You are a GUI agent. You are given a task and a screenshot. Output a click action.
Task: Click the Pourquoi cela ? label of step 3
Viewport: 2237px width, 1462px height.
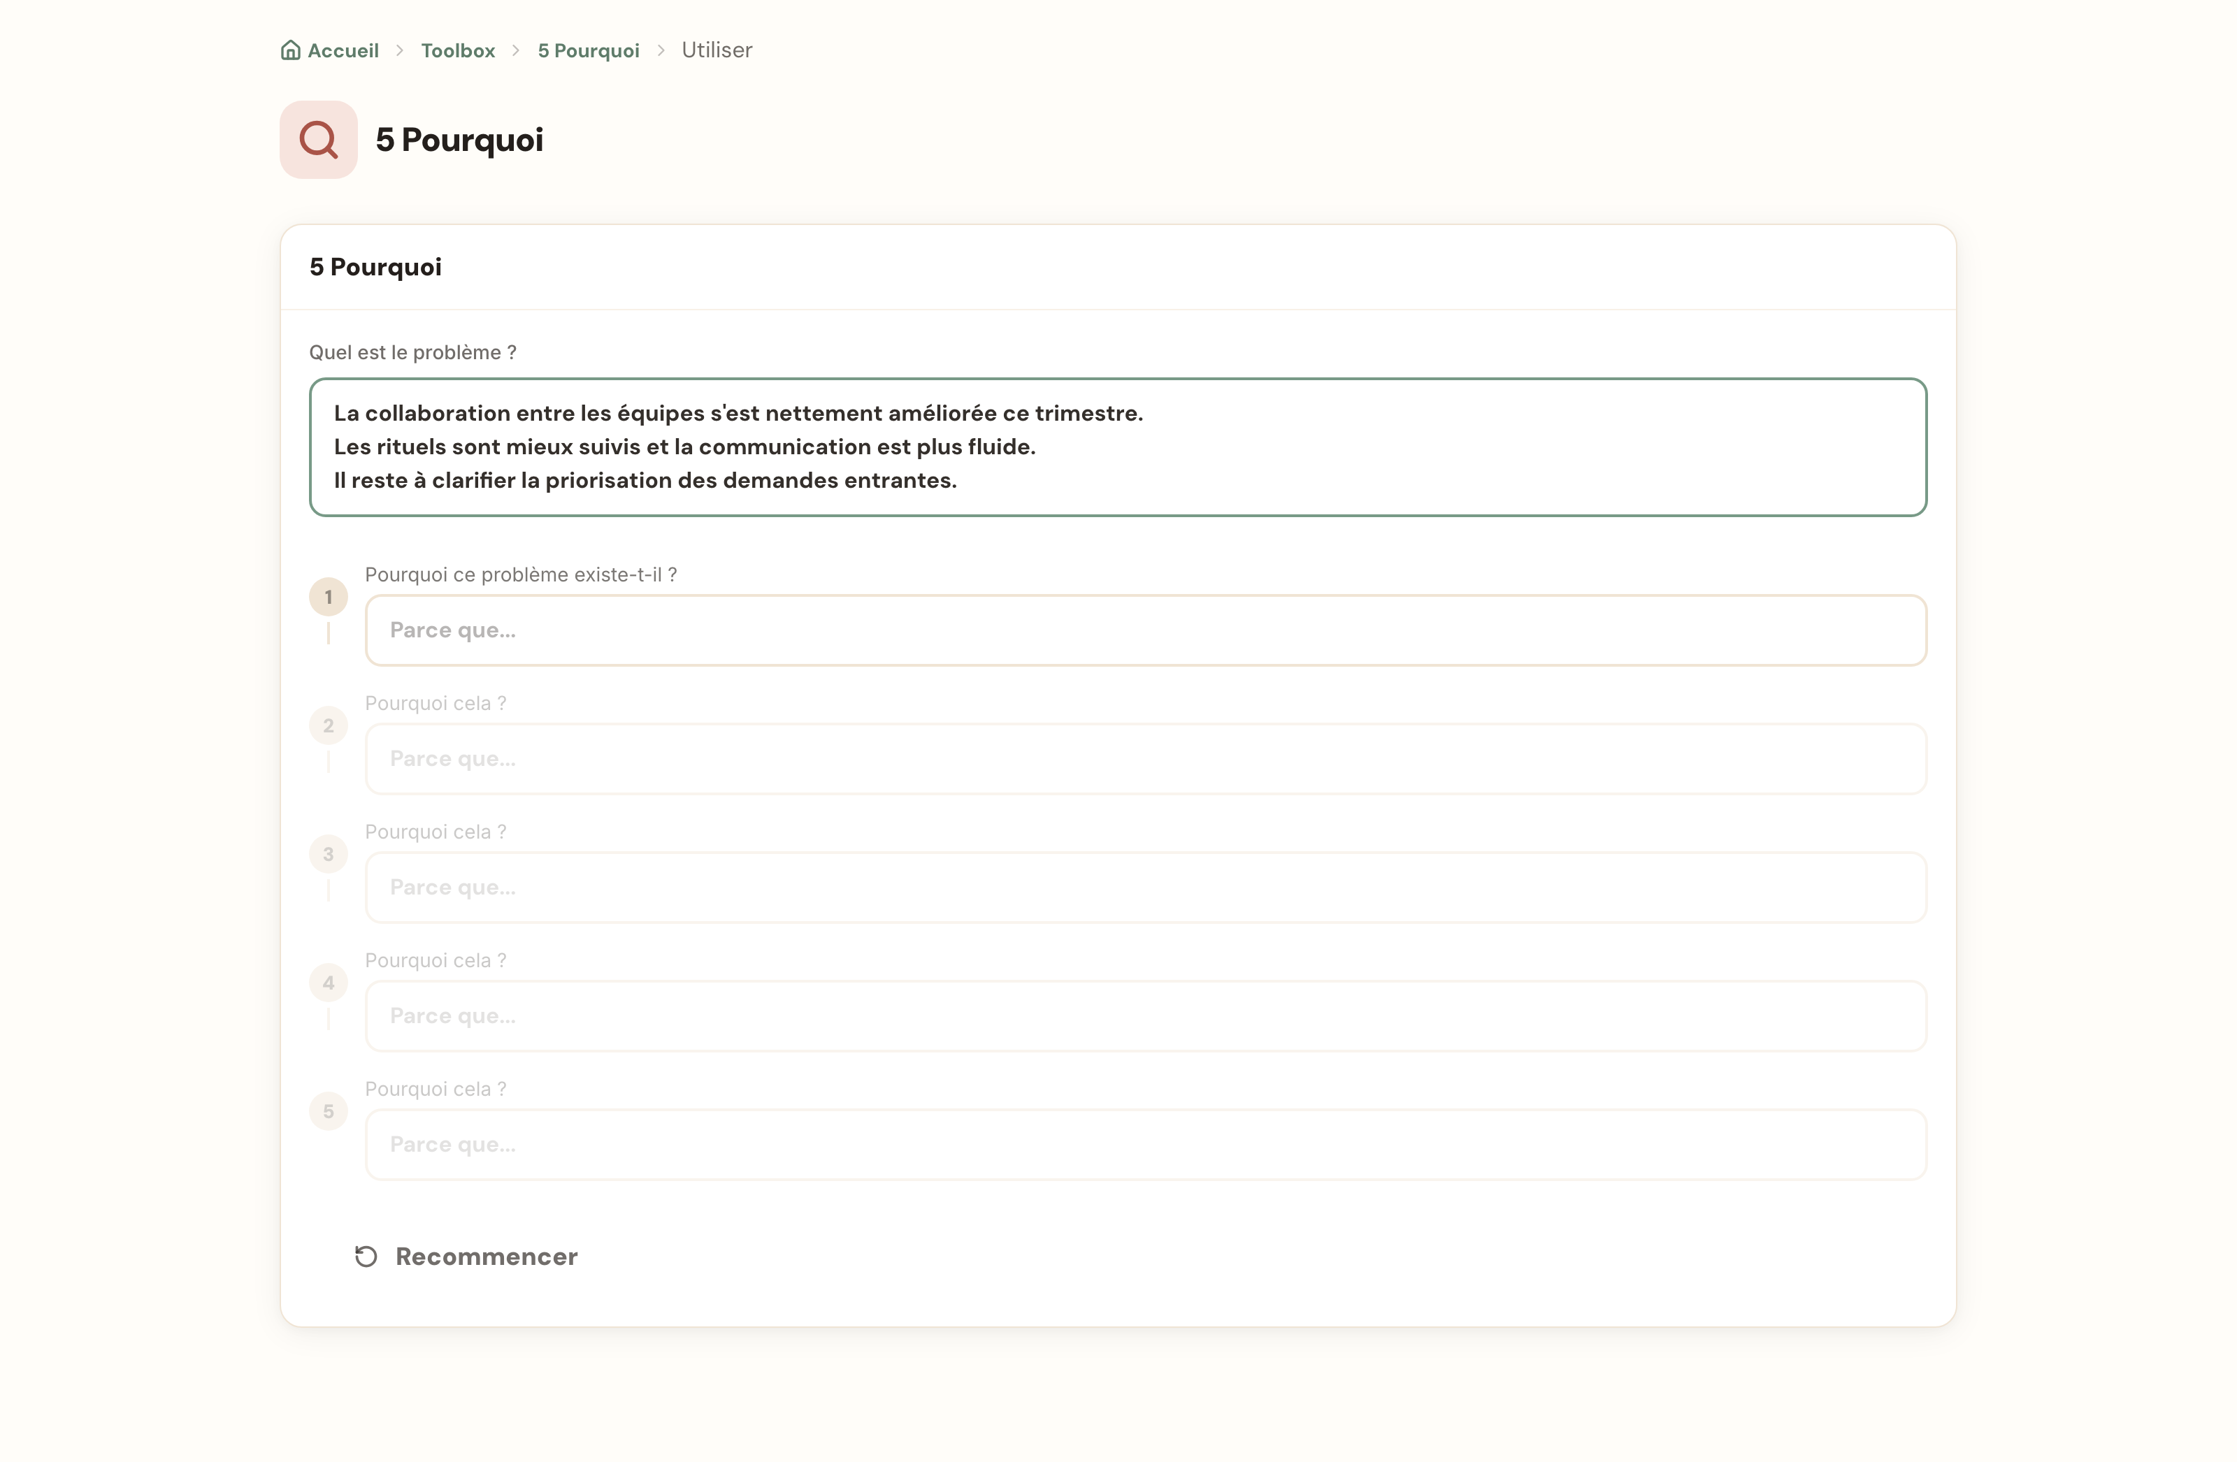coord(436,832)
